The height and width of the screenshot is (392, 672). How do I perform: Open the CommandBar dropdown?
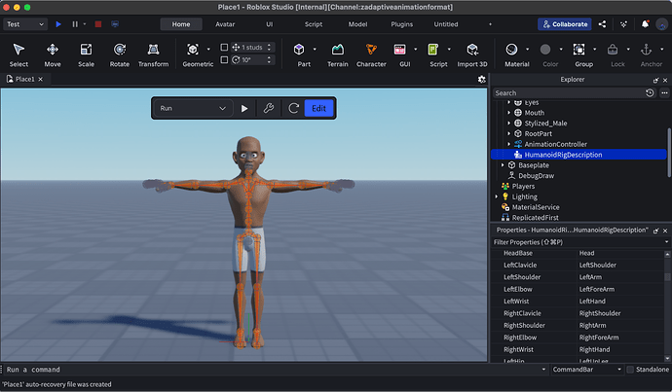click(586, 370)
